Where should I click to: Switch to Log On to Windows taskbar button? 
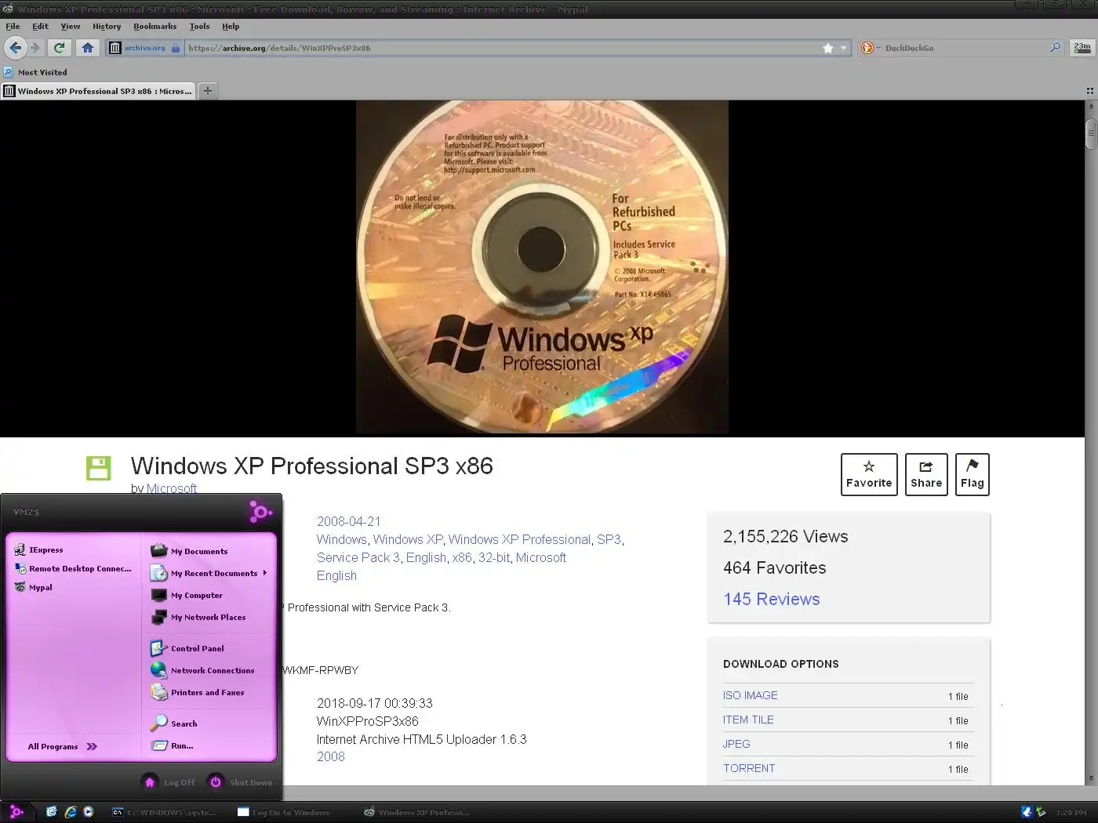pyautogui.click(x=292, y=812)
